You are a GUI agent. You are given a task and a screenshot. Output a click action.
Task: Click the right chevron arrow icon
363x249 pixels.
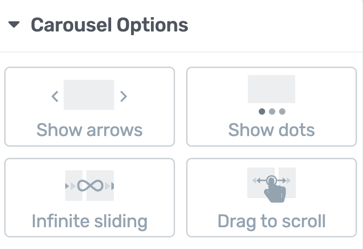tap(124, 96)
